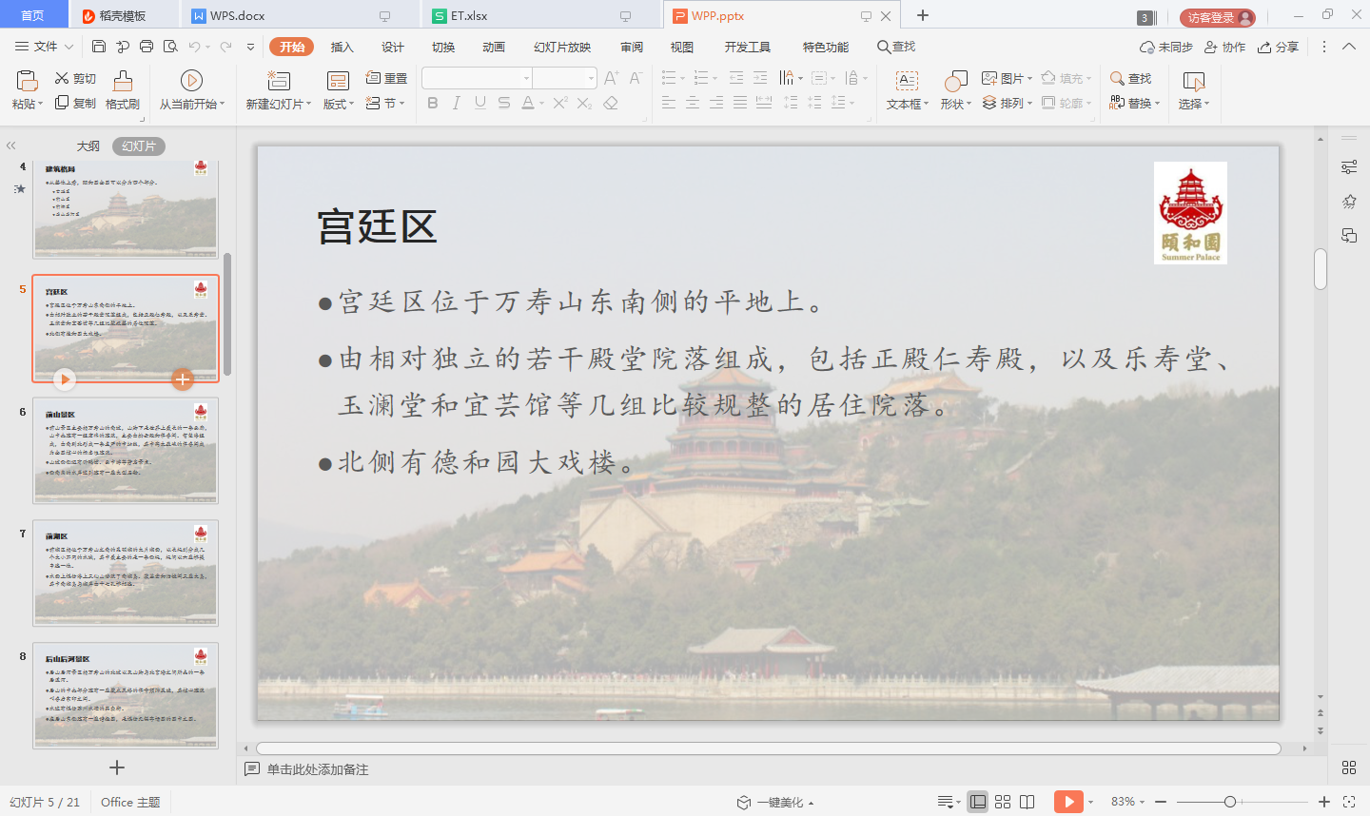Image resolution: width=1370 pixels, height=816 pixels.
Task: Click the Share (分享) button
Action: (1278, 47)
